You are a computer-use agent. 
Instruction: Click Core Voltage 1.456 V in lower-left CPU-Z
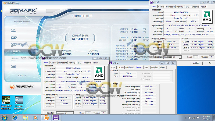[85, 77]
